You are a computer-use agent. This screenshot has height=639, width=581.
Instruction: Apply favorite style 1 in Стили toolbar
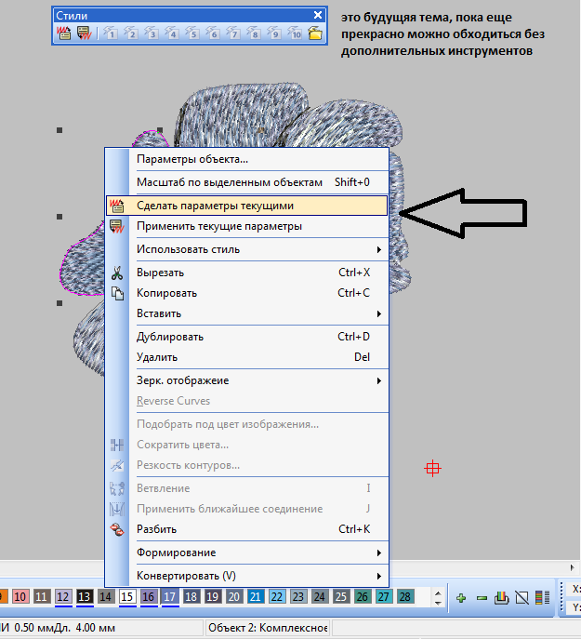110,33
